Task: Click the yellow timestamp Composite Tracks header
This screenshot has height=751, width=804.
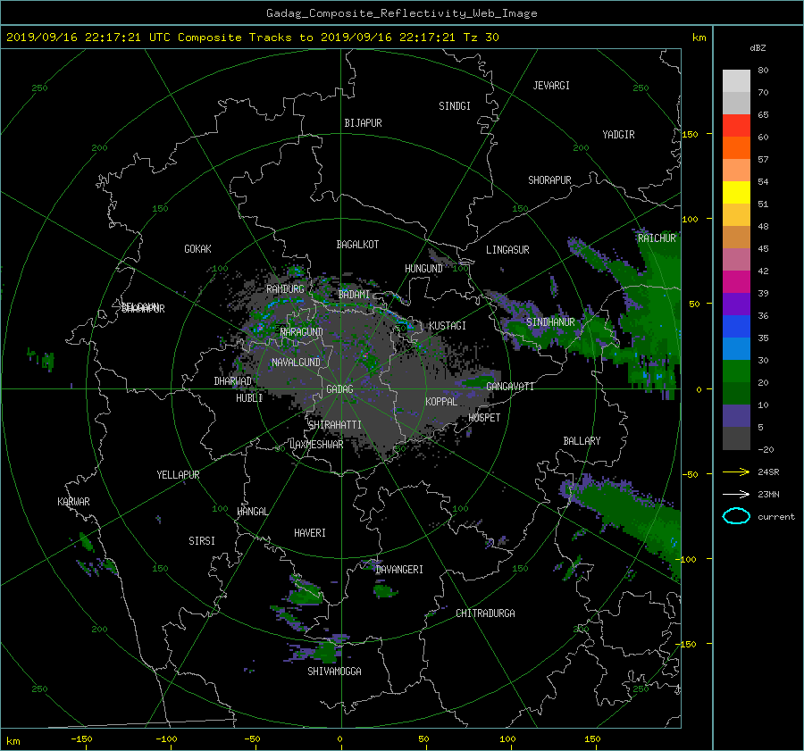Action: (x=252, y=38)
